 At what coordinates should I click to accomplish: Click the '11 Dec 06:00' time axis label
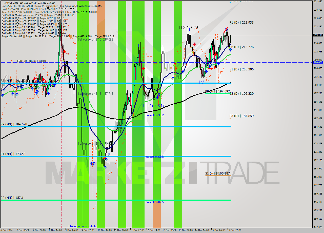pos(120,230)
